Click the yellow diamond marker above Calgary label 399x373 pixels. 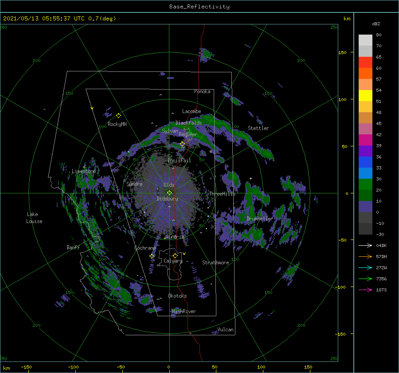click(x=175, y=255)
